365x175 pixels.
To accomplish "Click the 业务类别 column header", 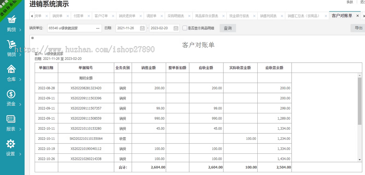I will point(123,68).
